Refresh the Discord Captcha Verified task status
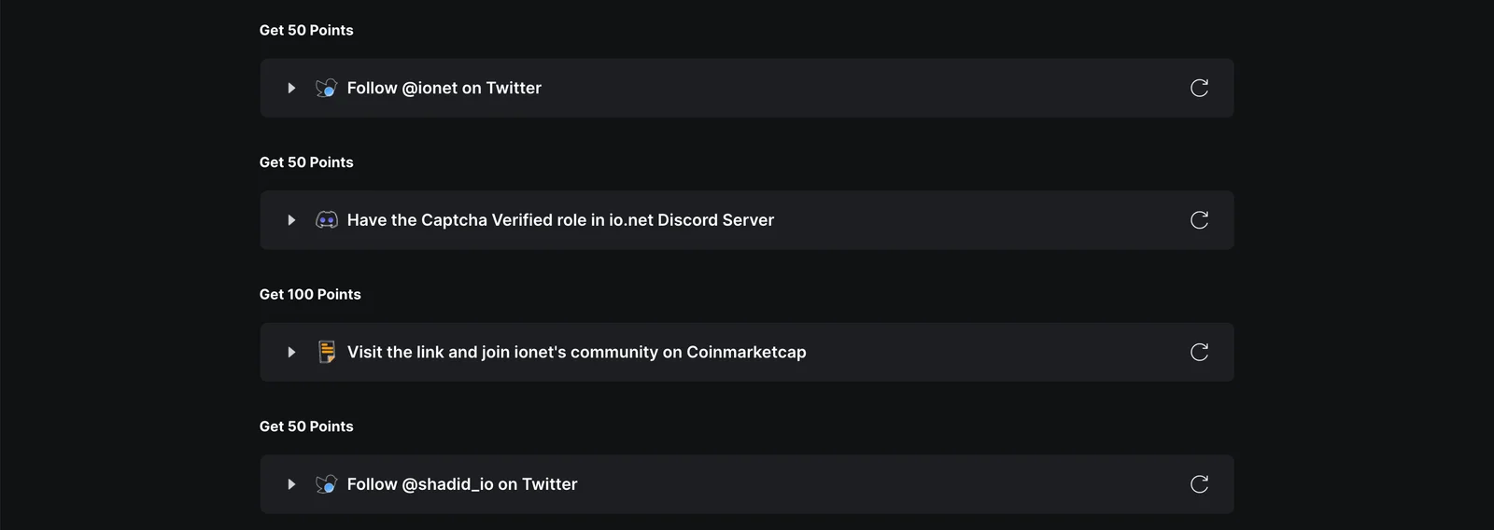Image resolution: width=1494 pixels, height=530 pixels. click(x=1200, y=220)
